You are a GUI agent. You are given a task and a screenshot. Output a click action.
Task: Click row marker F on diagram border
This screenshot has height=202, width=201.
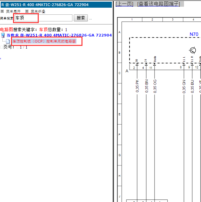click(120, 135)
